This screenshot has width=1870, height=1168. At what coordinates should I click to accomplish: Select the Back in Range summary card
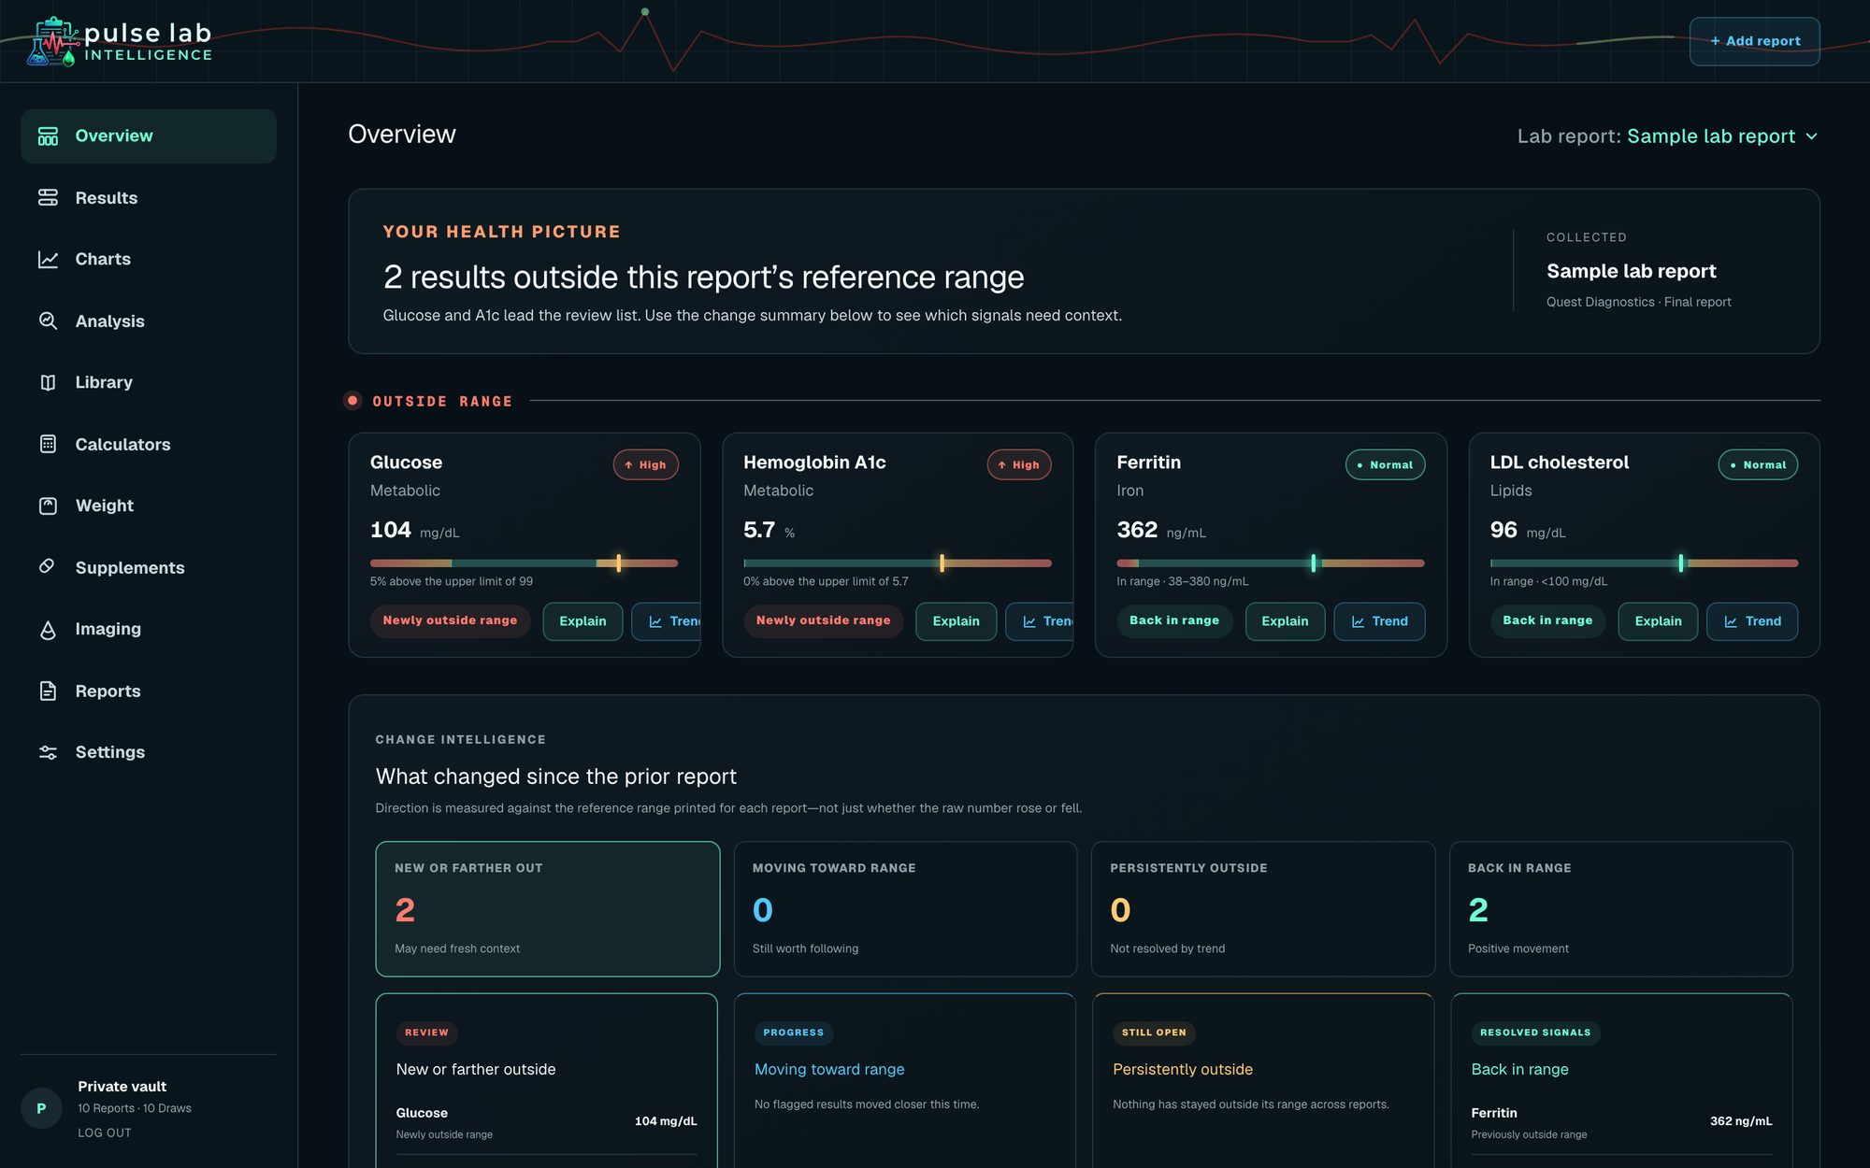click(1620, 909)
